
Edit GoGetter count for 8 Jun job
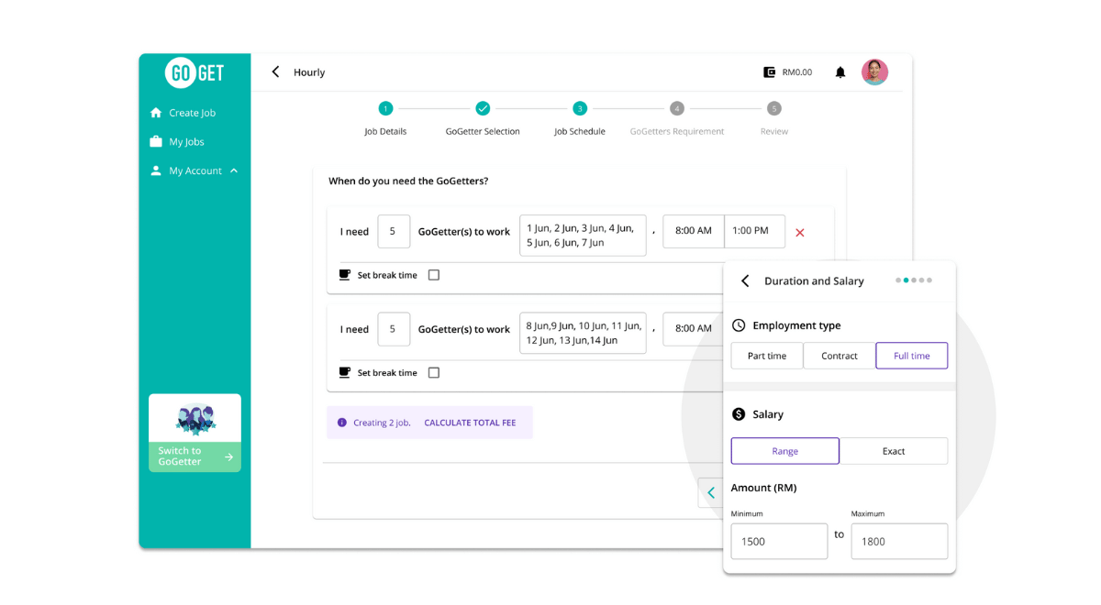coord(394,329)
